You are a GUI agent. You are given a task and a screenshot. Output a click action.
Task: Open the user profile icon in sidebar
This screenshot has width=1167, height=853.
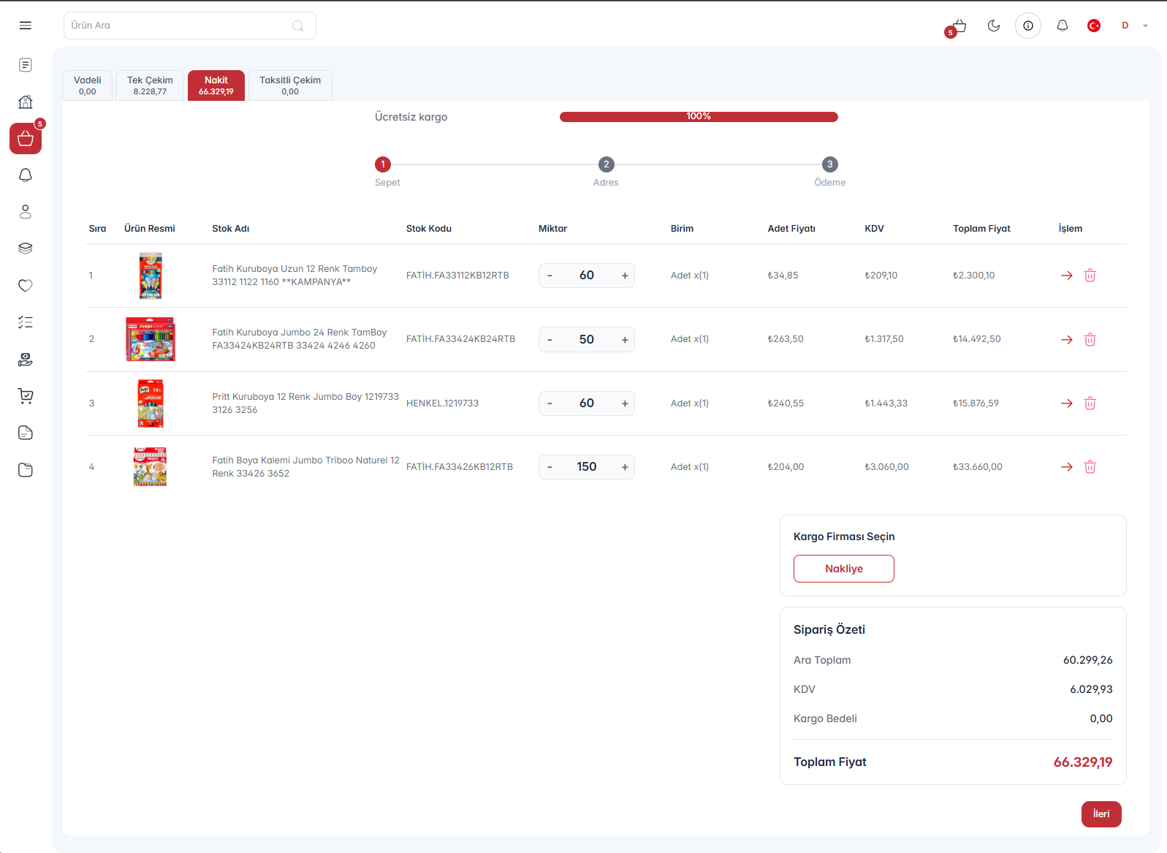26,212
